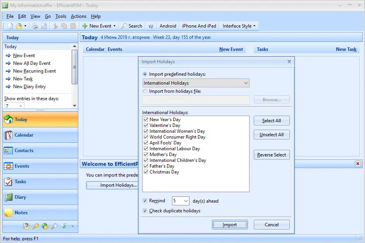Click the Cut scissors icon
This screenshot has width=365, height=243.
(x=55, y=26)
